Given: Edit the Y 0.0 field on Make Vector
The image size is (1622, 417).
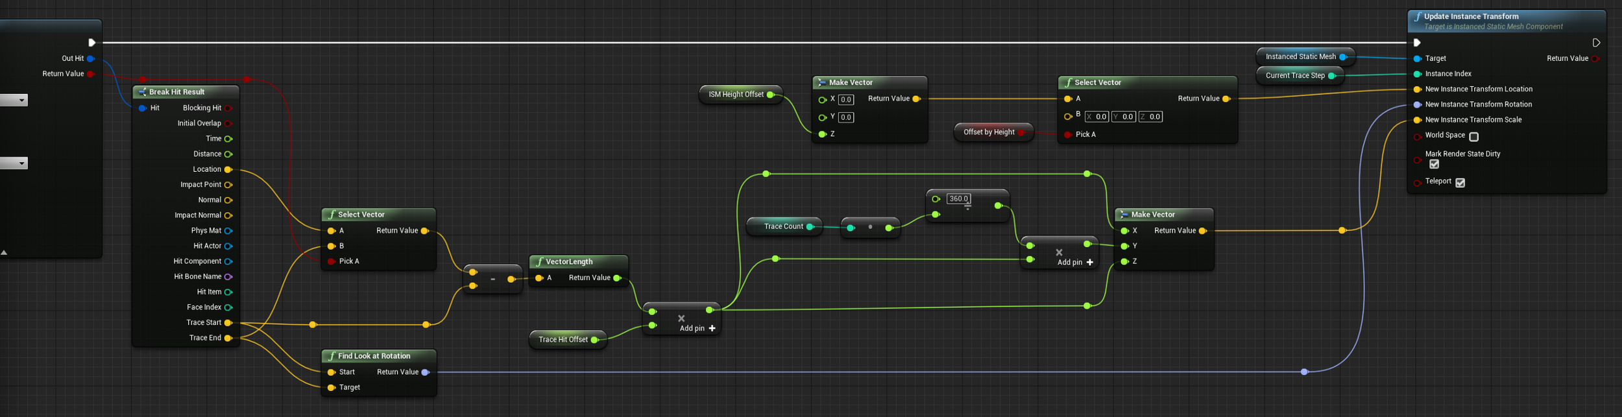Looking at the screenshot, I should click(x=846, y=117).
